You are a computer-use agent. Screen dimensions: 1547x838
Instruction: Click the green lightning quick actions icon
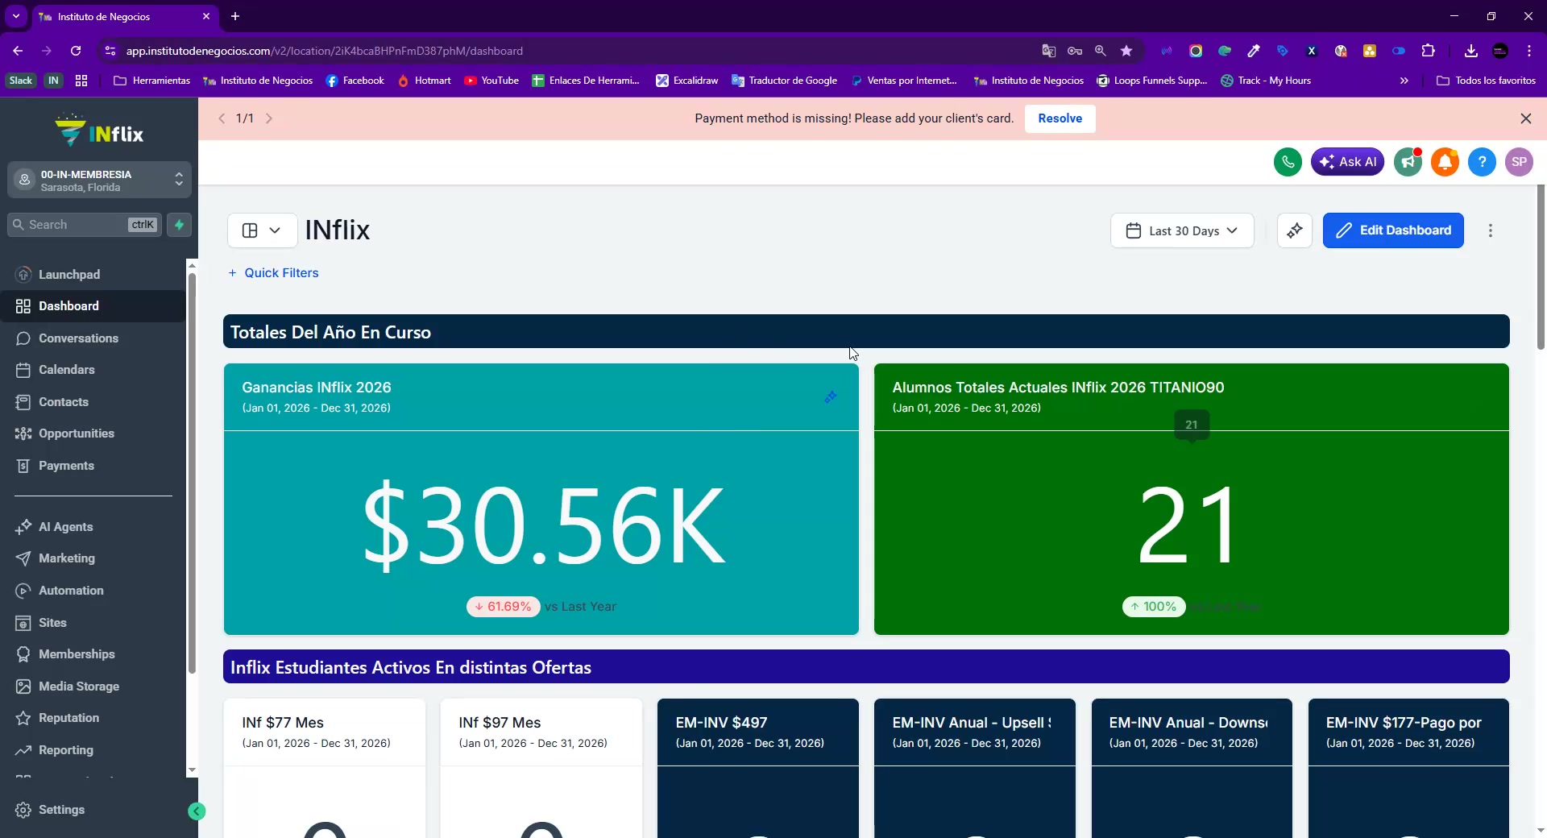(x=180, y=225)
